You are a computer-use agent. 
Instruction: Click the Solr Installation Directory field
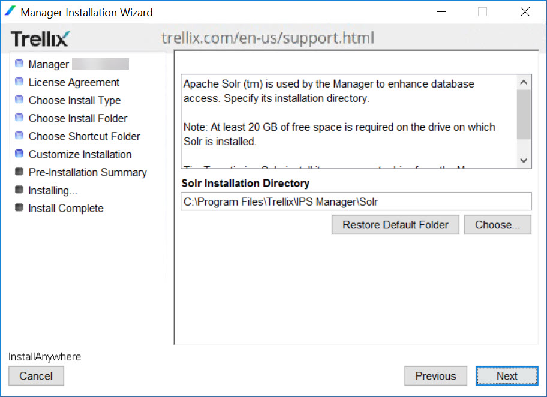[356, 201]
